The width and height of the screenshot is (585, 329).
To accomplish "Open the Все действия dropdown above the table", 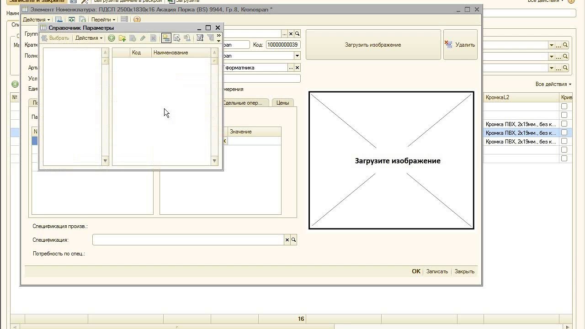I will coord(553,84).
